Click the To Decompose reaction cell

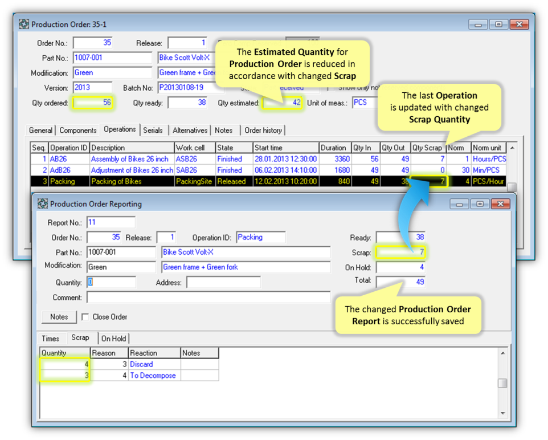tap(154, 375)
